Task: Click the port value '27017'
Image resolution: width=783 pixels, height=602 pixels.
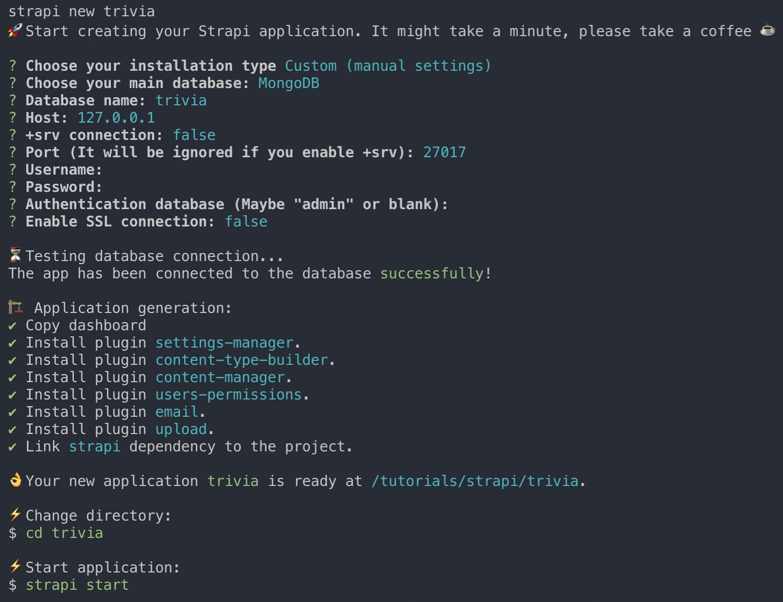Action: tap(445, 152)
